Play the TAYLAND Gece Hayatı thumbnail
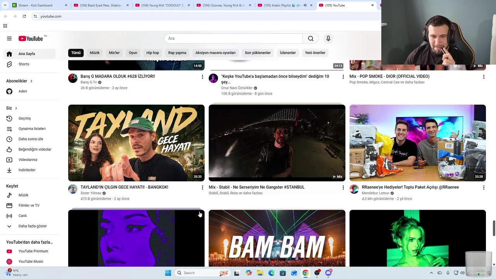Image resolution: width=496 pixels, height=279 pixels. pyautogui.click(x=136, y=143)
